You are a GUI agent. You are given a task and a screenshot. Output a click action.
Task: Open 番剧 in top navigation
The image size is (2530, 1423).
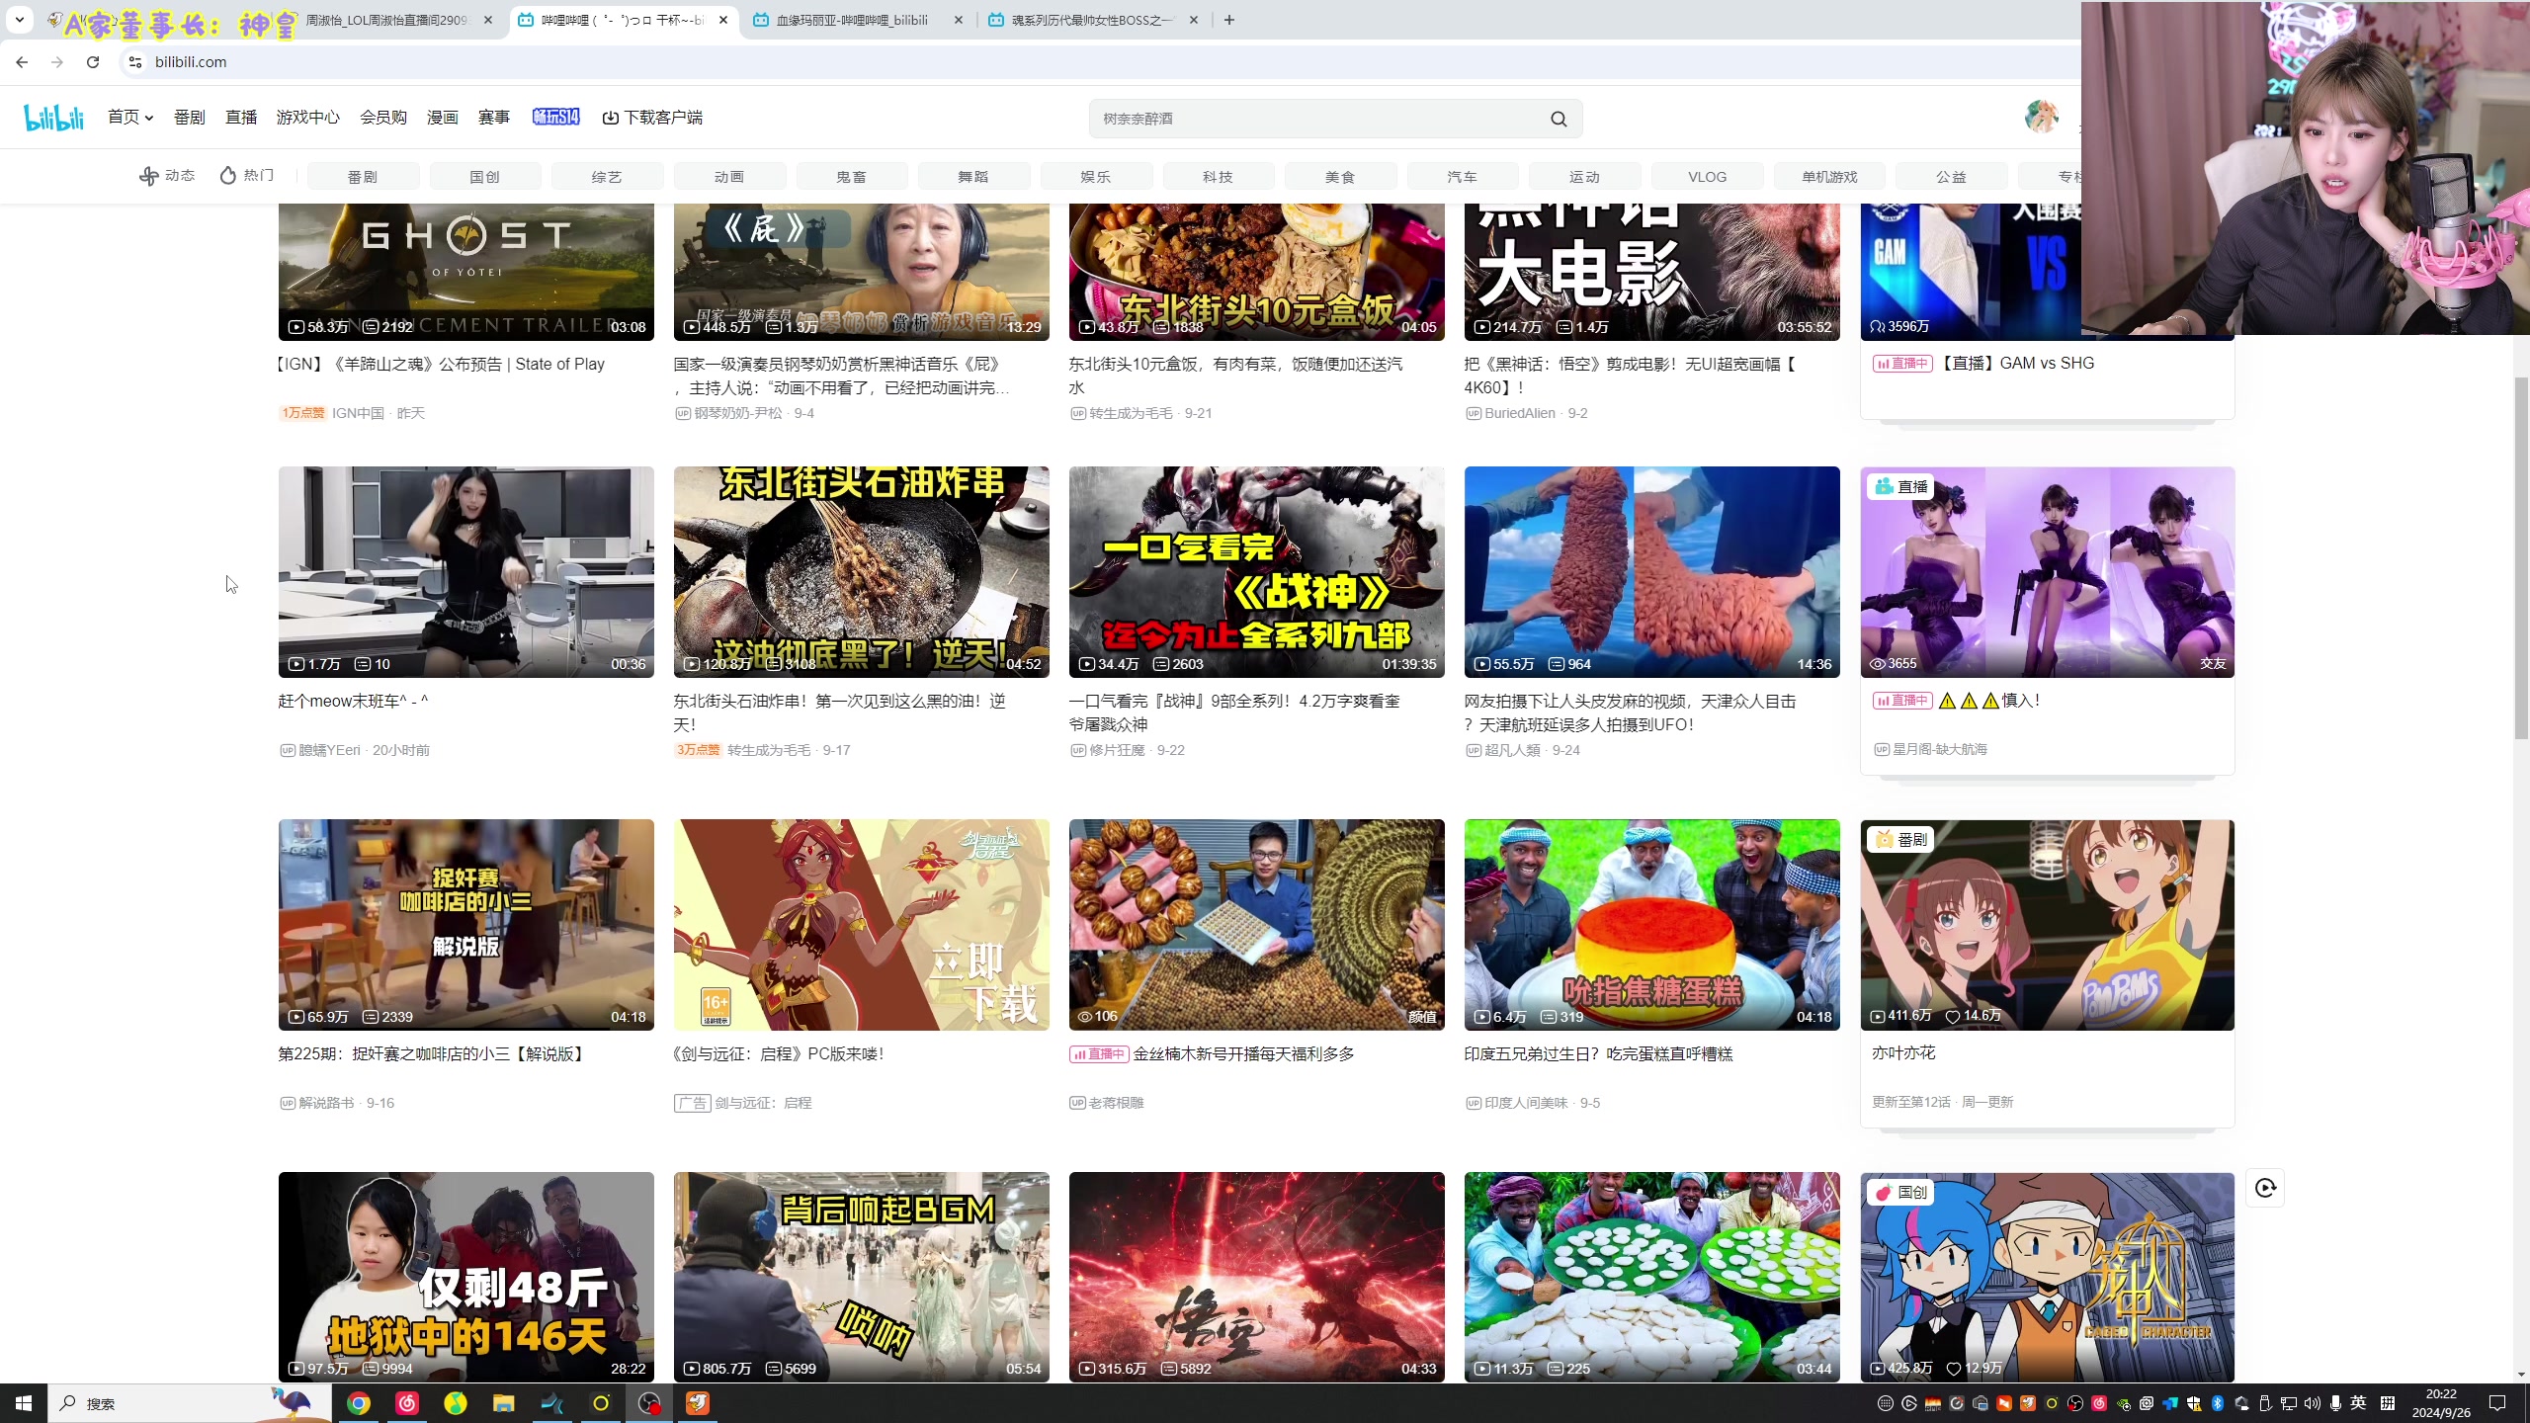[x=190, y=118]
